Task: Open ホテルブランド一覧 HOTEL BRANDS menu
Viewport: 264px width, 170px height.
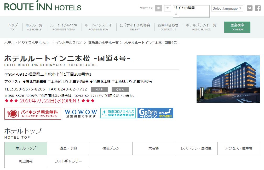Action: 201,27
